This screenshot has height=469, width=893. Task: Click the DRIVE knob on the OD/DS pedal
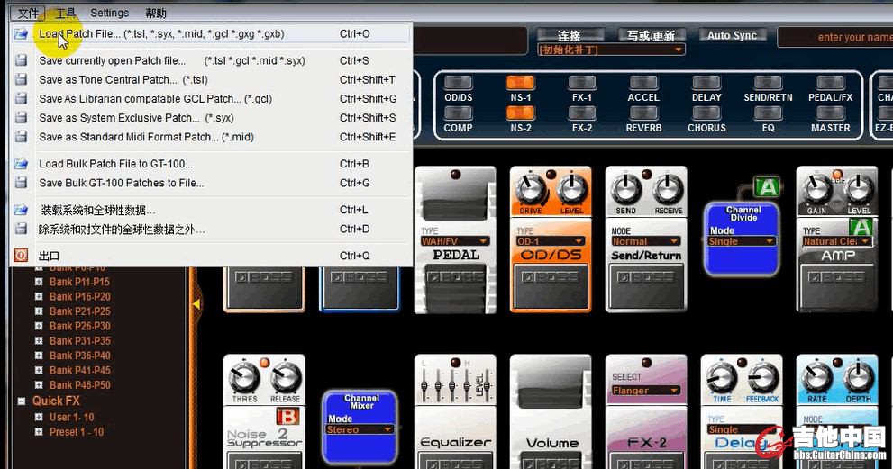pos(531,190)
